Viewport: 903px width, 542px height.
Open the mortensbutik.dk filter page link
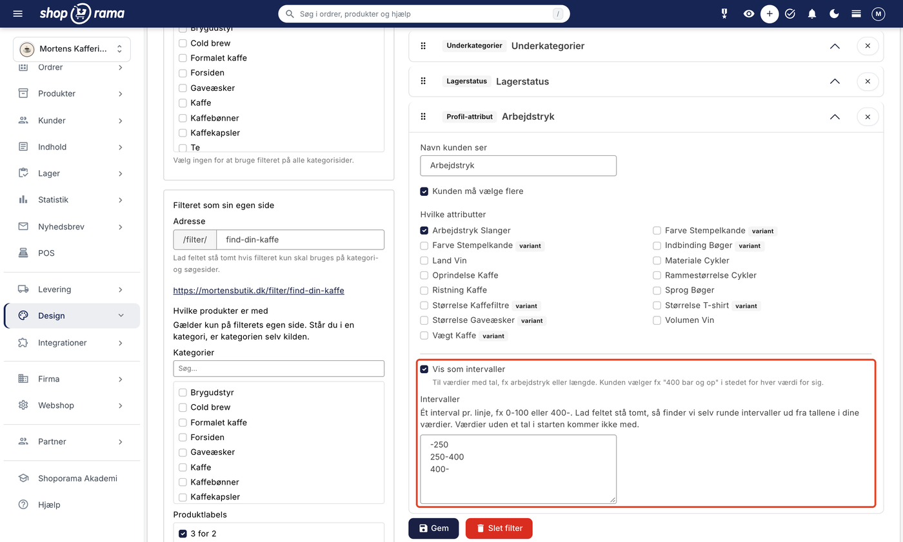(259, 291)
